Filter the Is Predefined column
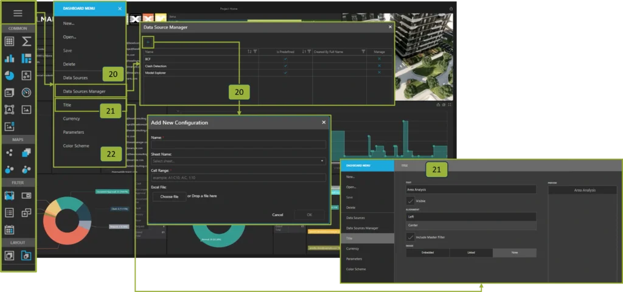The image size is (623, 292). (309, 52)
